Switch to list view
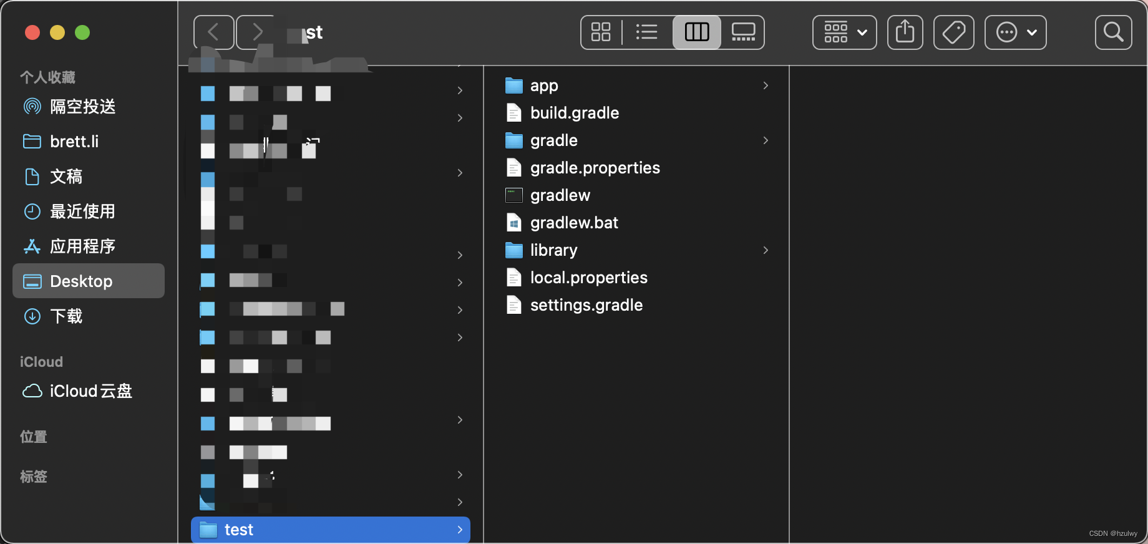Viewport: 1148px width, 544px height. pyautogui.click(x=647, y=32)
